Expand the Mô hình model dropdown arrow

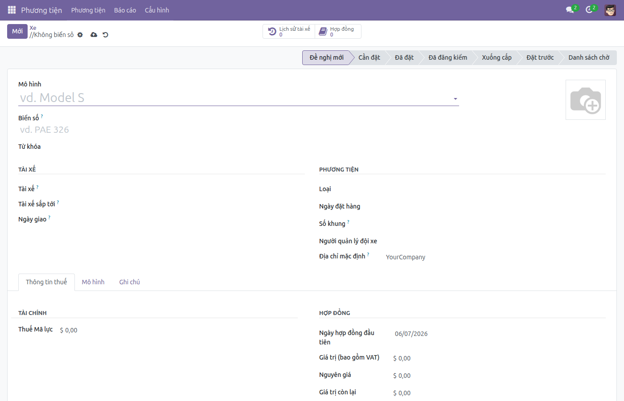tap(456, 98)
